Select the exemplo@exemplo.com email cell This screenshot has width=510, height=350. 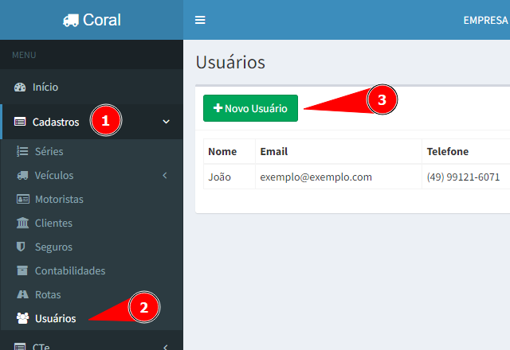point(316,177)
